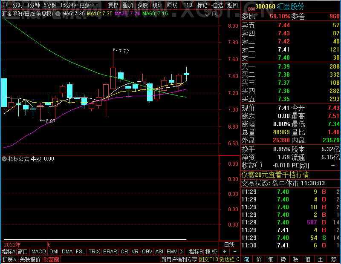
Task: Open the 新用户福利专享 promotion link
Action: click(179, 259)
